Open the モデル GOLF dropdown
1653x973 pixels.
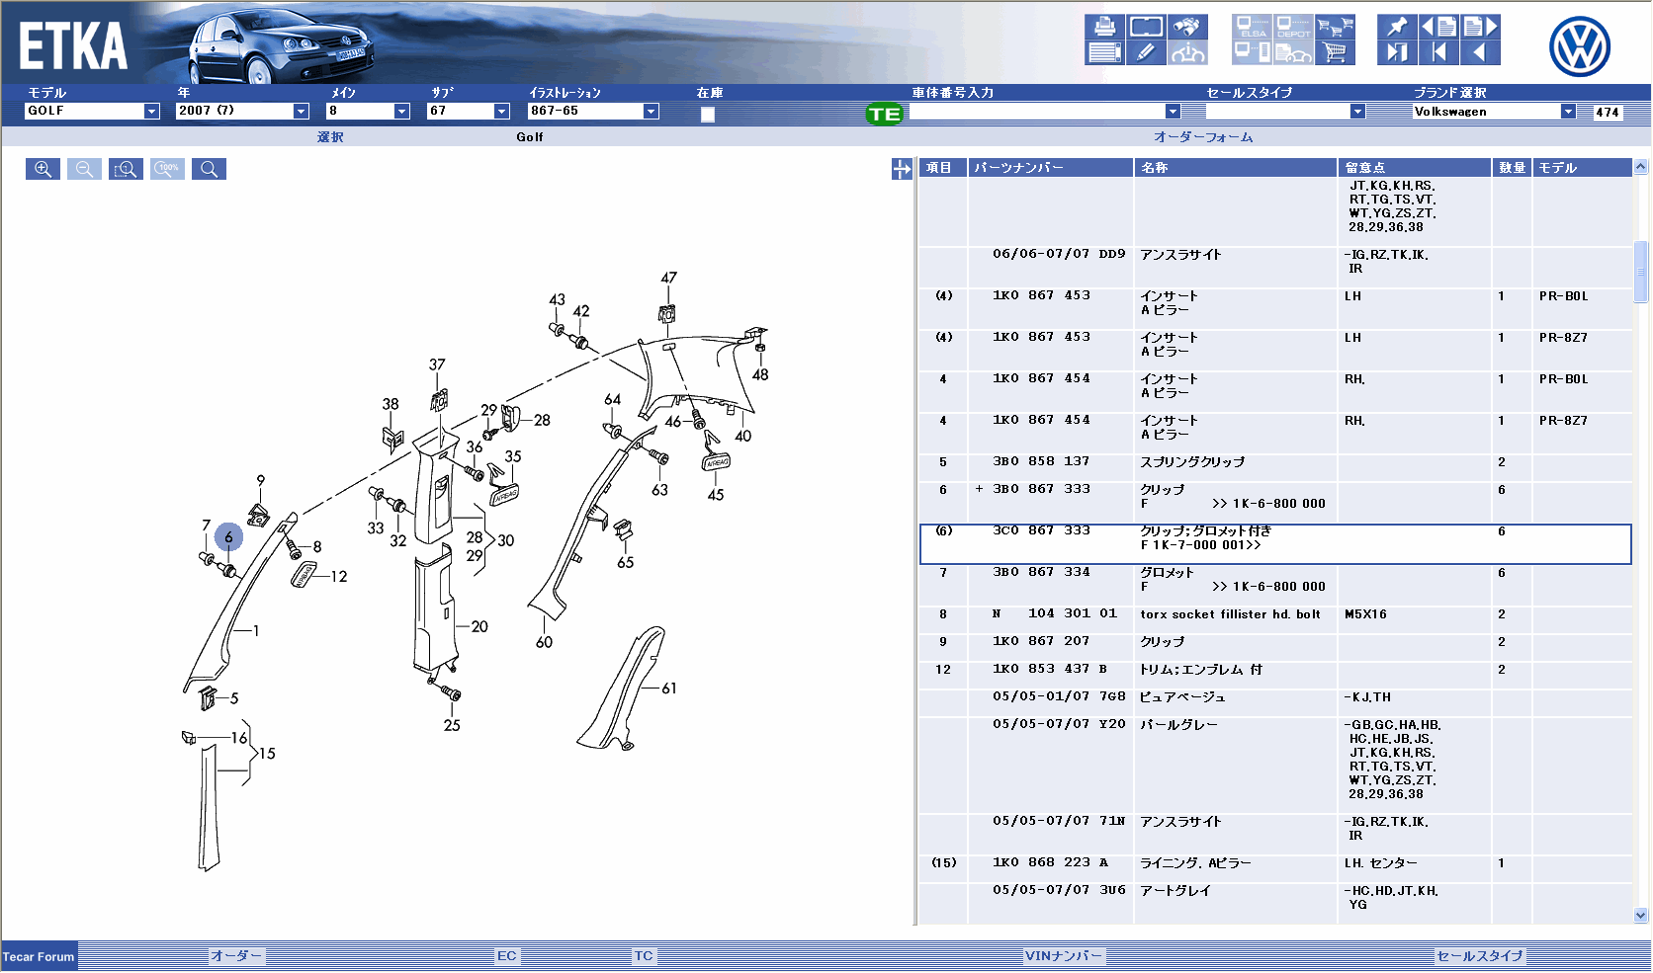(151, 112)
